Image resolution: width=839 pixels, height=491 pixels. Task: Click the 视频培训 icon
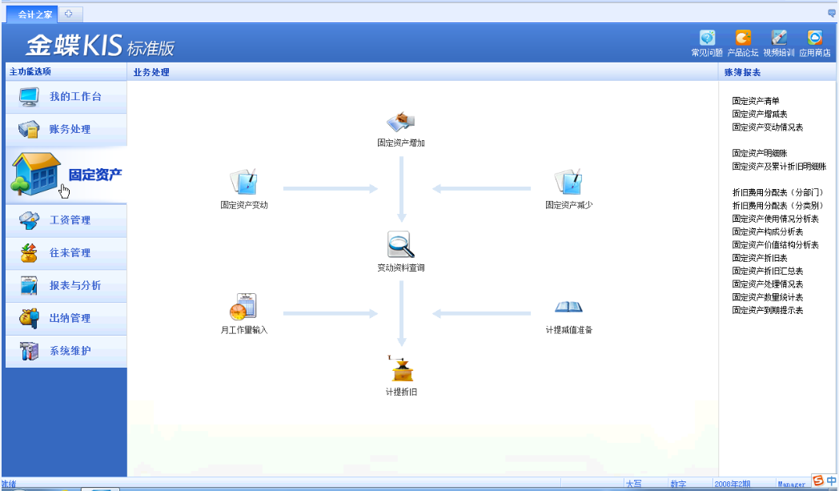(778, 38)
